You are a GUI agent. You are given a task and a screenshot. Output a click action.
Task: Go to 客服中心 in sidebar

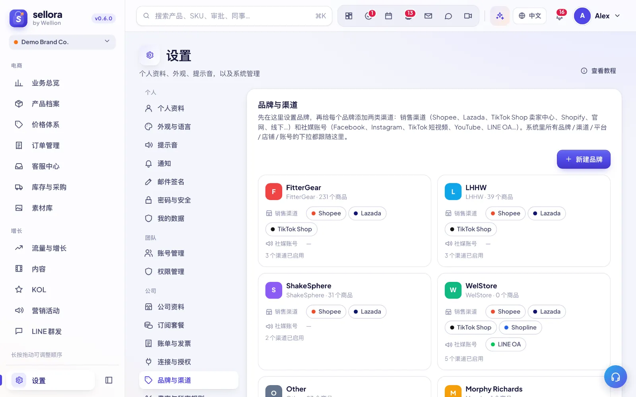(62, 166)
